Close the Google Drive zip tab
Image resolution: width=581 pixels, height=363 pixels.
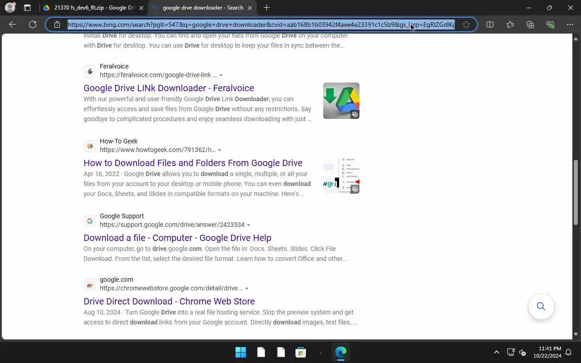pyautogui.click(x=141, y=8)
